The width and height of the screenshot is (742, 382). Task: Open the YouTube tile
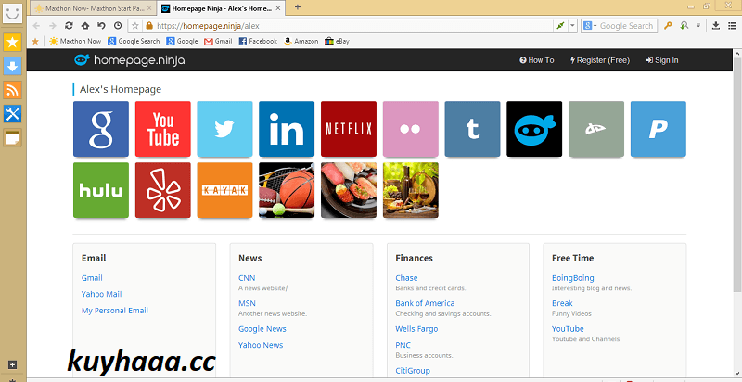click(x=163, y=129)
